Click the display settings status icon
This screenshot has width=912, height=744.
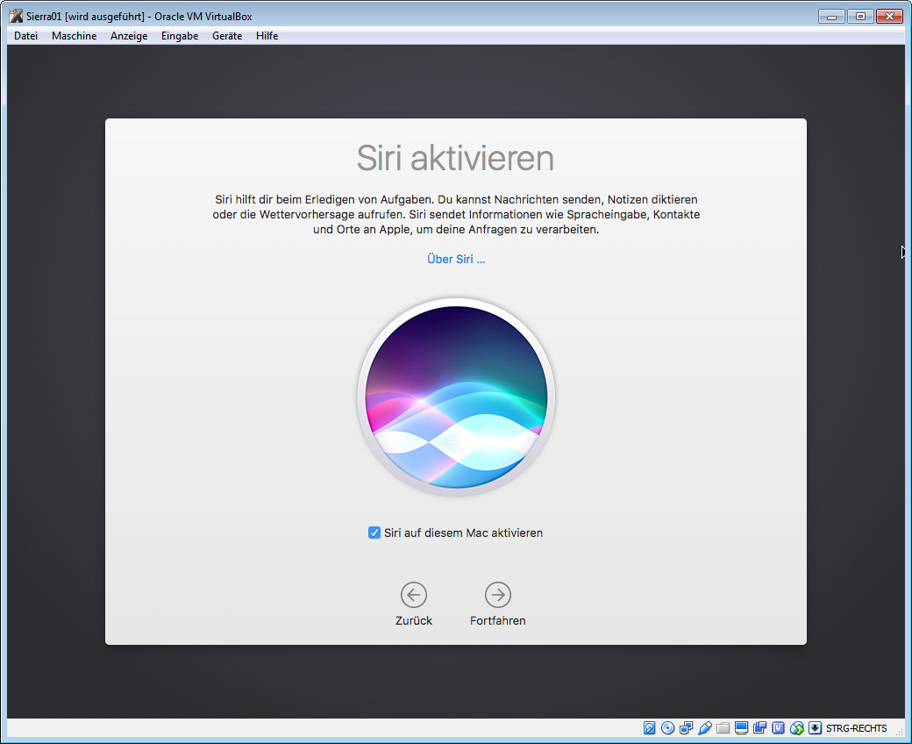(x=742, y=728)
